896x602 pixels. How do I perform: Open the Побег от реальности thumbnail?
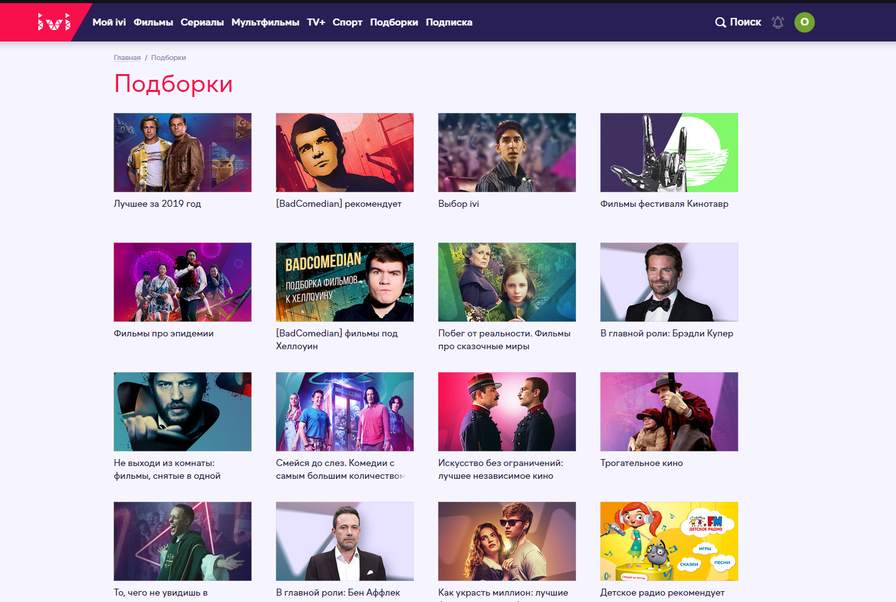507,282
